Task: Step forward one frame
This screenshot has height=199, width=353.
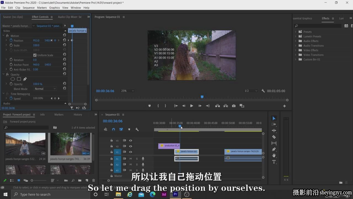Action: tap(200, 106)
